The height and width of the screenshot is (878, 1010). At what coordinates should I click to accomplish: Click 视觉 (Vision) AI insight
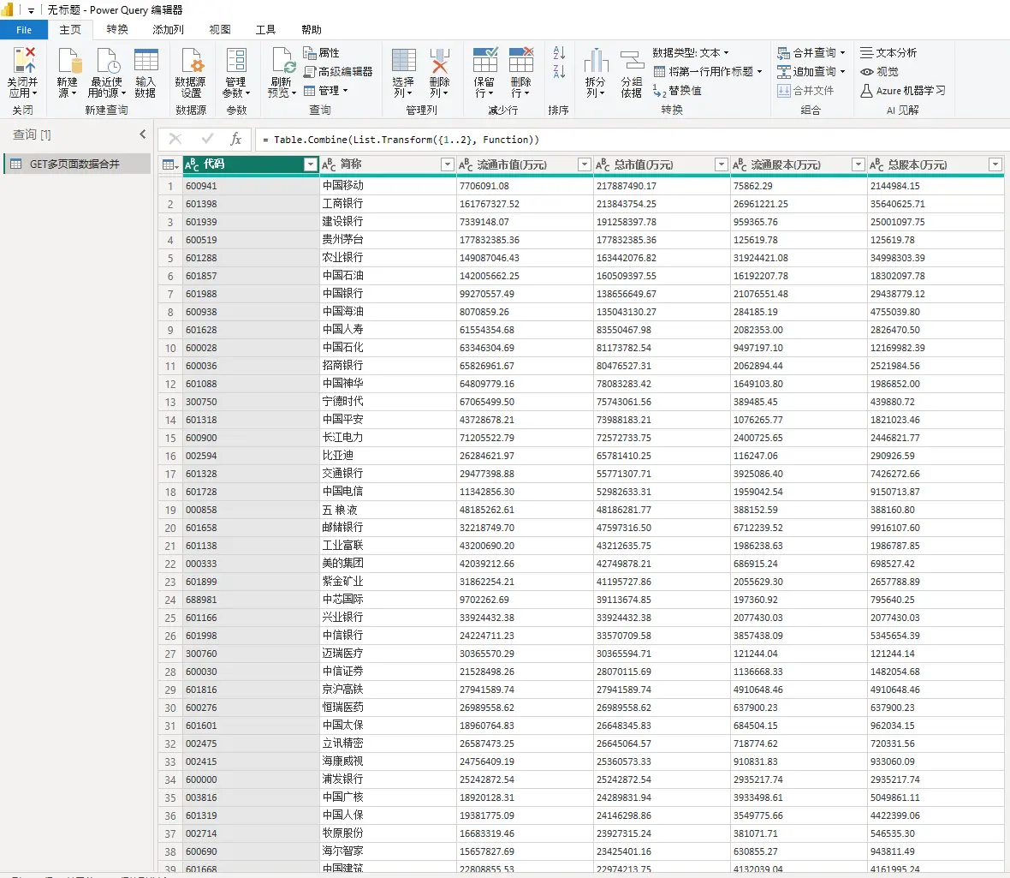click(x=879, y=72)
